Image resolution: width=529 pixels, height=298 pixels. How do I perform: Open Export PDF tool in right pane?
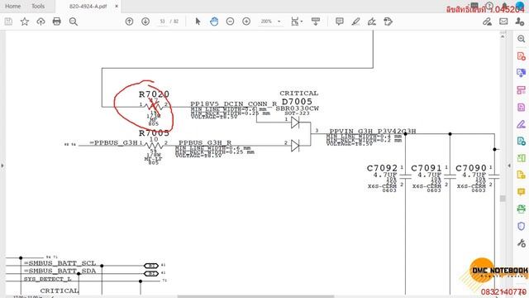522,55
